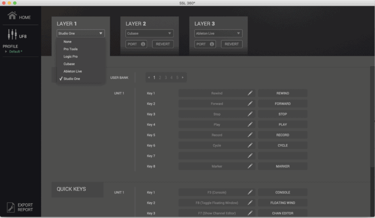The height and width of the screenshot is (218, 375).
Task: Edit the Stop key assignment pencil
Action: tap(250, 114)
